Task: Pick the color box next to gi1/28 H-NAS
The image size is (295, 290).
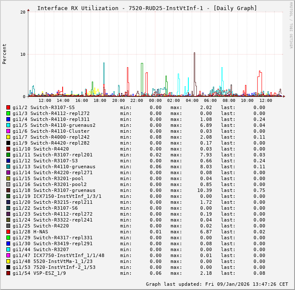Action: pyautogui.click(x=8, y=232)
